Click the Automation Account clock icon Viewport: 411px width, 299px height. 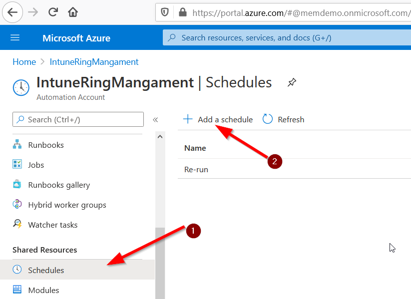pos(21,87)
